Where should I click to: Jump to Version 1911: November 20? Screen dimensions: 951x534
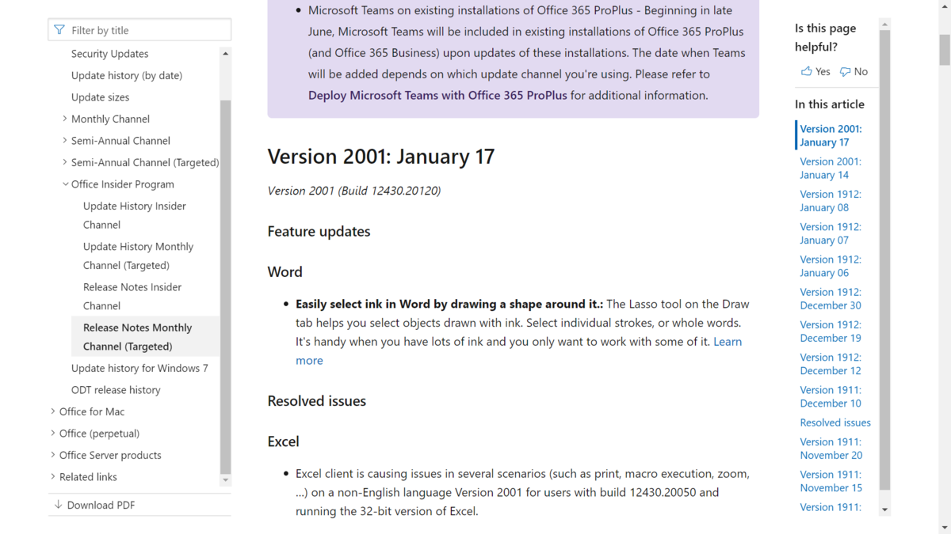pyautogui.click(x=831, y=448)
